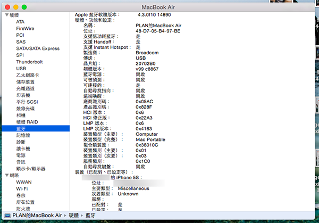Viewport: 319px width, 223px height.
Task: Select the Thunderbolt sidebar item
Action: pyautogui.click(x=29, y=62)
